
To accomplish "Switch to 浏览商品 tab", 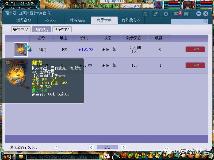I will pos(24,21).
